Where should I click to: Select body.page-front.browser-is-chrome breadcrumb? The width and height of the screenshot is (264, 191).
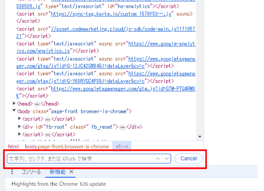[67, 147]
